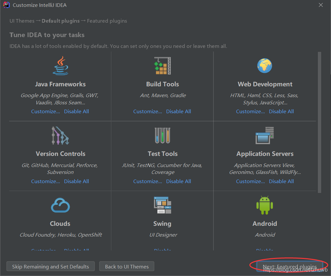Click the Android heading text
Screen dimensions: 331x276
click(x=265, y=224)
